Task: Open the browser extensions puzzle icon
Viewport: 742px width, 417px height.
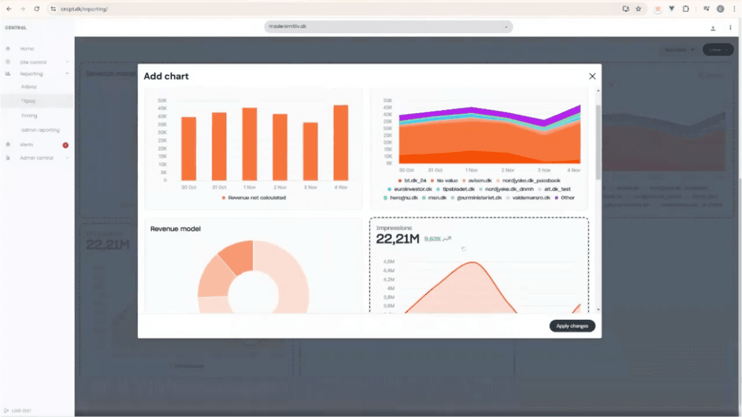Action: click(x=686, y=9)
